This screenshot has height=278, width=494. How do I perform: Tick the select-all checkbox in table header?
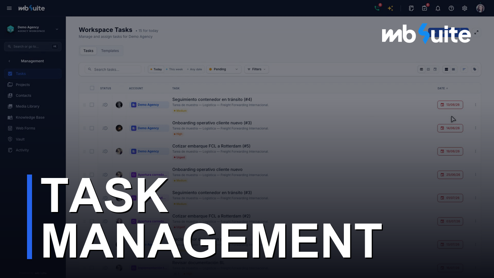[x=92, y=88]
